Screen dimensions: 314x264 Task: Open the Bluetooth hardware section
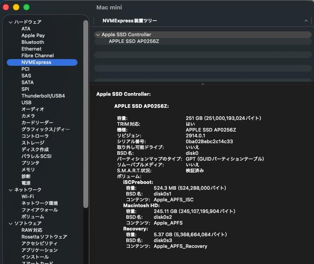point(33,42)
